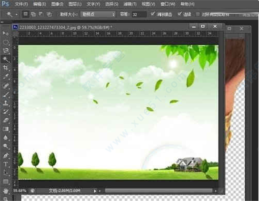Select the Crop tool
Image resolution: width=259 pixels, height=201 pixels.
pyautogui.click(x=6, y=68)
